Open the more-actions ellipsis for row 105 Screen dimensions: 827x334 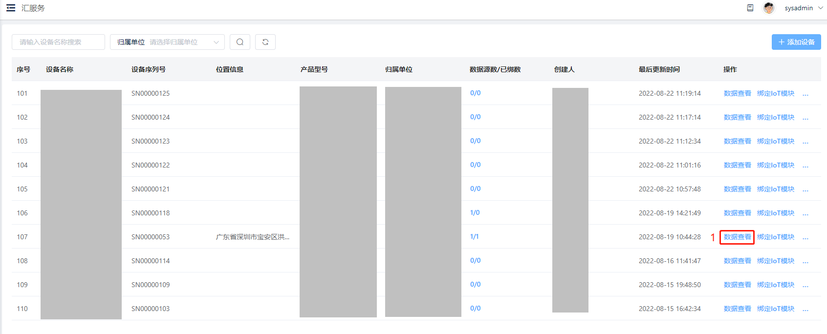click(x=805, y=190)
